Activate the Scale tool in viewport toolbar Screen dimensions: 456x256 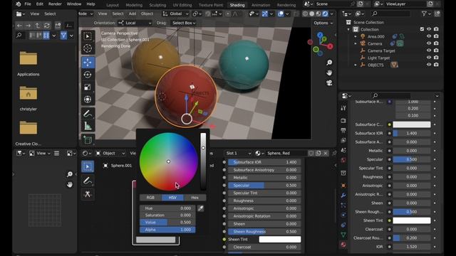(88, 87)
